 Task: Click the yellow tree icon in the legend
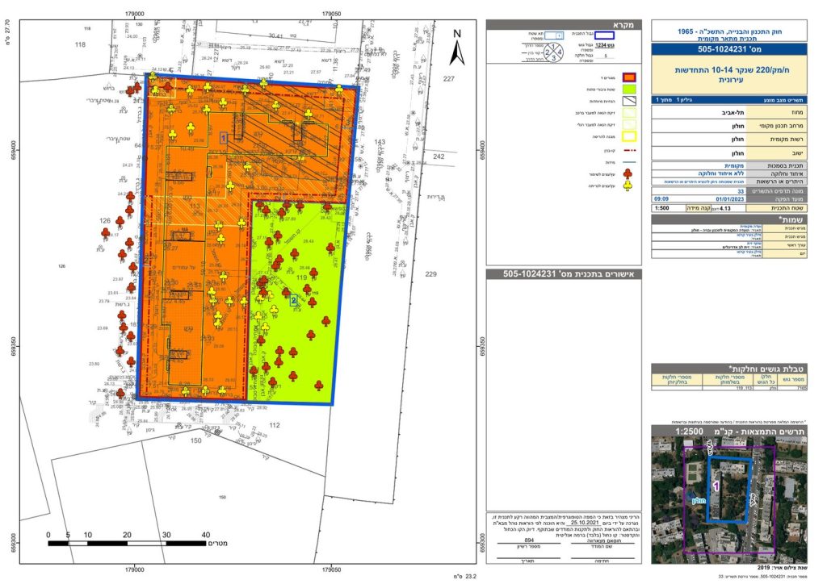pyautogui.click(x=628, y=186)
